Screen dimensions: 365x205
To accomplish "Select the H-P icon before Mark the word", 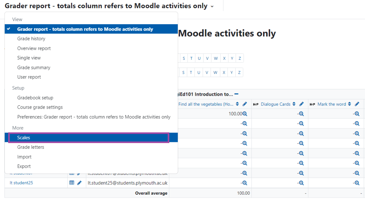I will click(x=312, y=104).
